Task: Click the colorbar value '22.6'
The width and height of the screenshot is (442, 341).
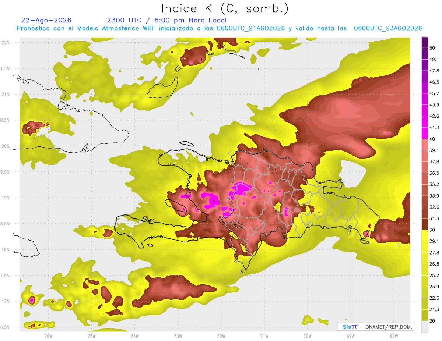Action: [x=434, y=298]
